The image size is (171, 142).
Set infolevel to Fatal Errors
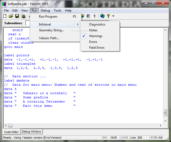100,48
